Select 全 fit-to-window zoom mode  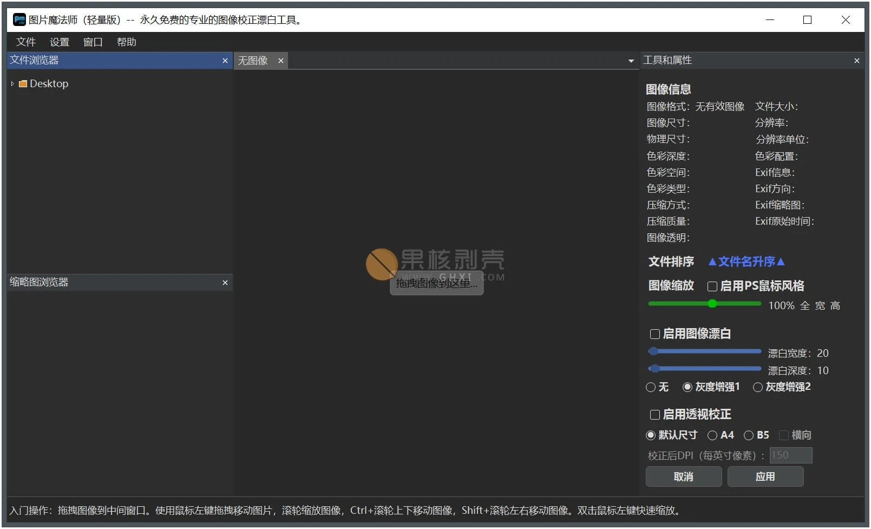805,305
